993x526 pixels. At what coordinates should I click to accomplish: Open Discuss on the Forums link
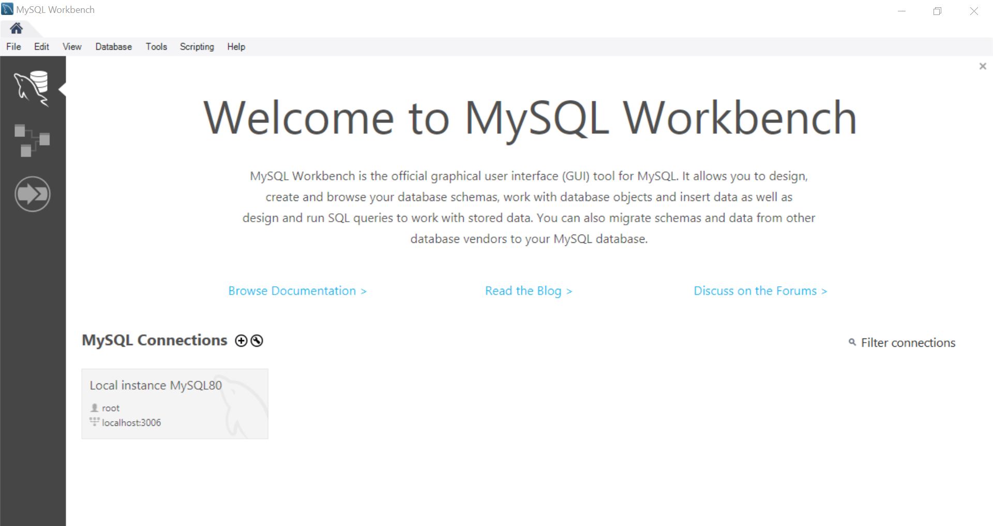pyautogui.click(x=760, y=291)
